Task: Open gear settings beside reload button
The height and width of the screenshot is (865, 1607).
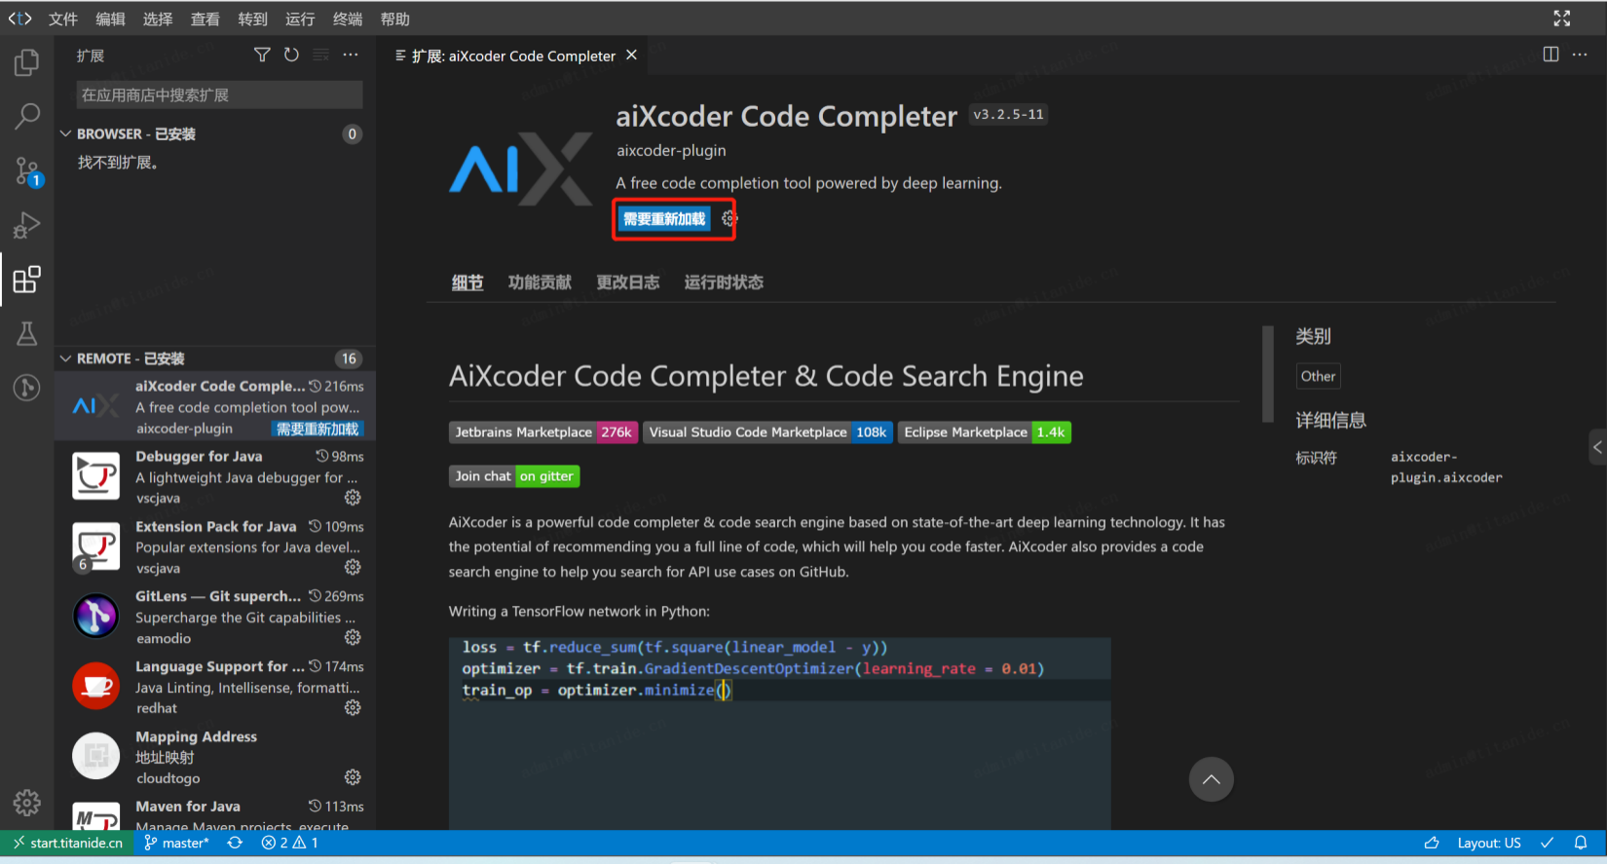Action: (x=729, y=219)
